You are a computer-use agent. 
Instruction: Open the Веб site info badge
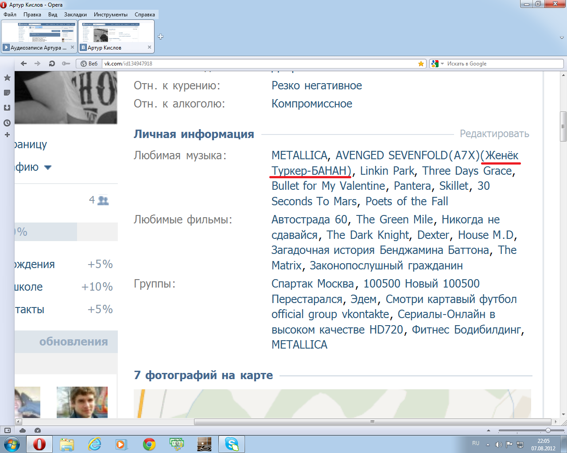coord(89,64)
